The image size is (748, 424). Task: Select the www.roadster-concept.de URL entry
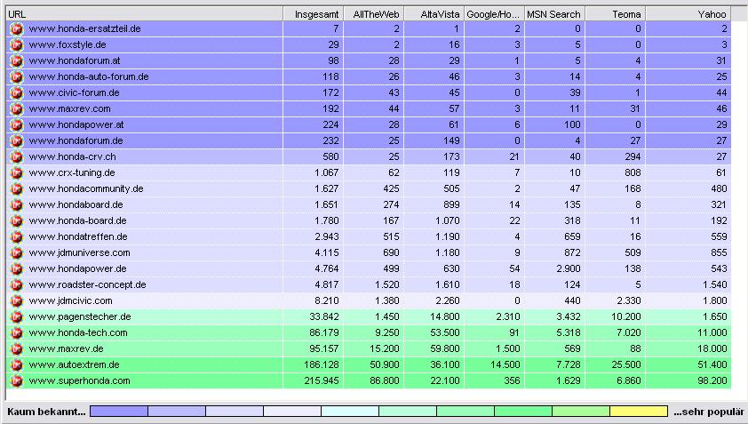point(87,285)
